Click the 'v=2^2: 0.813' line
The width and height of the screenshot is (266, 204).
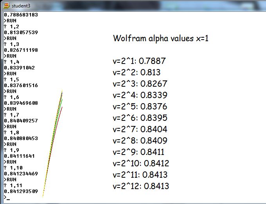(137, 73)
